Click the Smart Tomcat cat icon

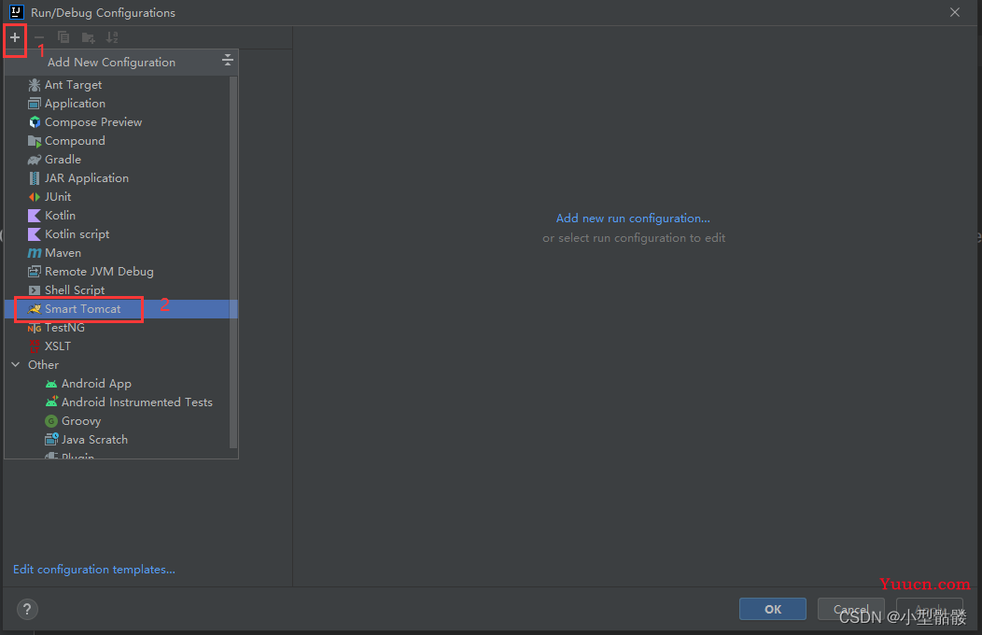35,309
